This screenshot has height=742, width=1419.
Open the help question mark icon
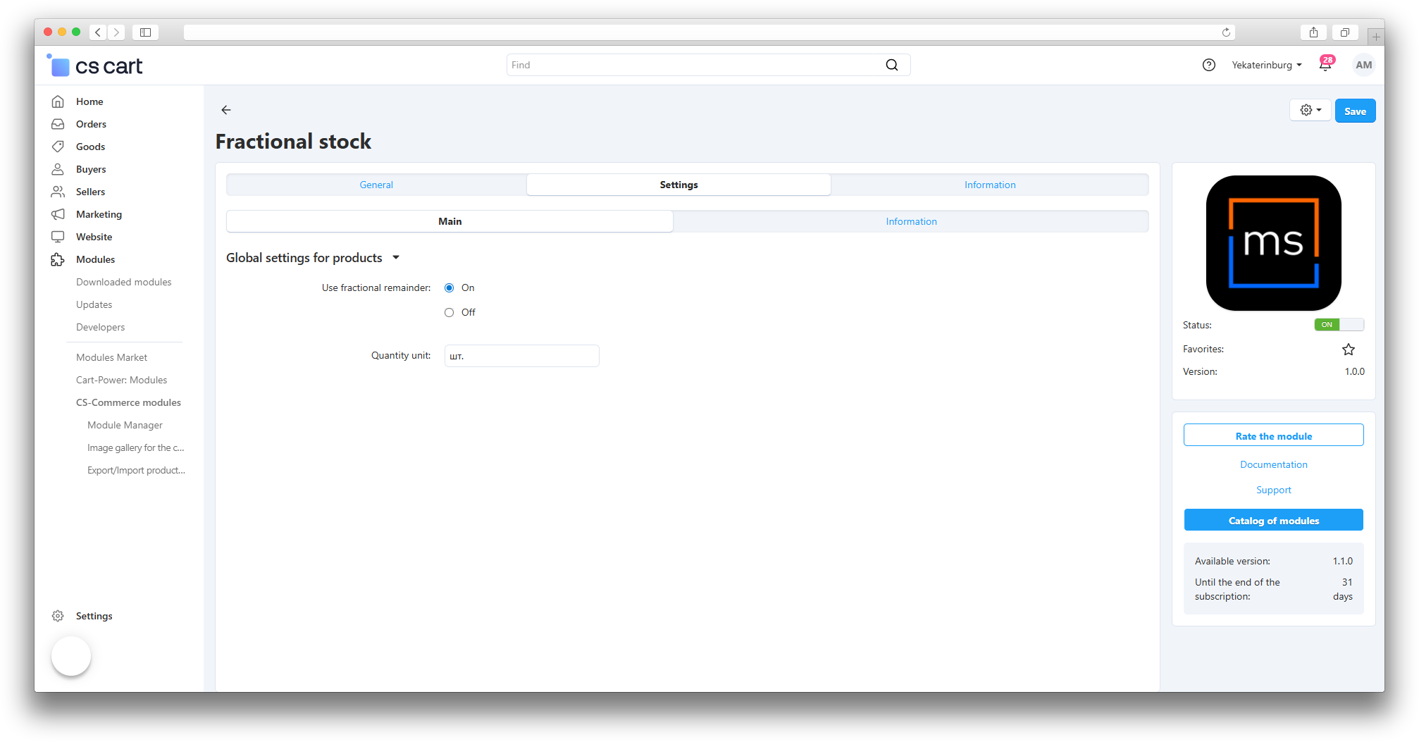coord(1209,66)
